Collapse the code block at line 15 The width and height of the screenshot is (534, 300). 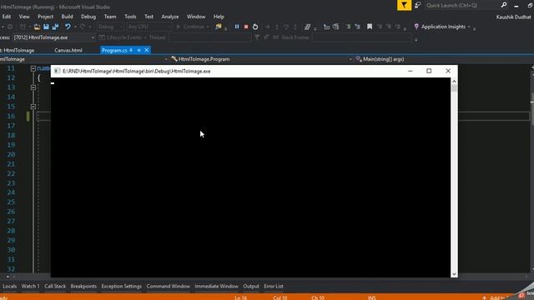coord(33,107)
